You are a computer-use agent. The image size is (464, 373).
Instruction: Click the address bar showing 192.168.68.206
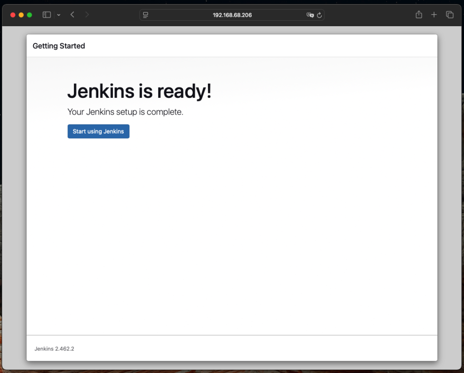[232, 15]
